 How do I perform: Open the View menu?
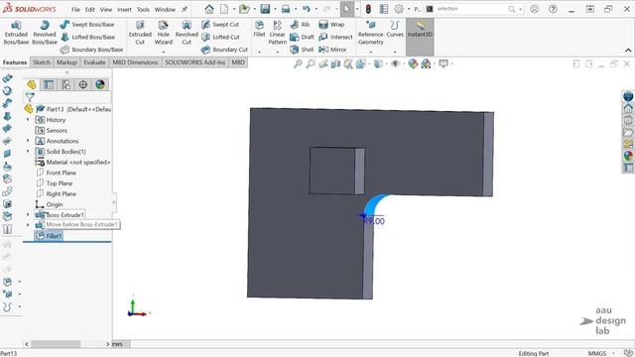[x=106, y=9]
